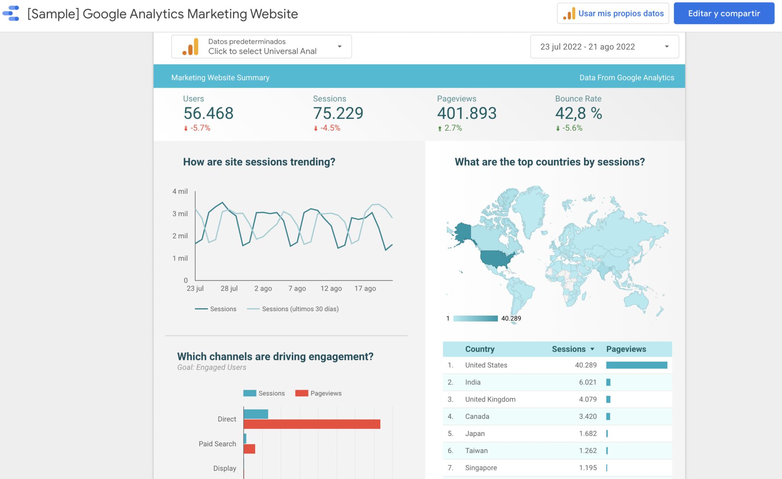
Task: Click the Google Analytics icon in data selector
Action: point(191,47)
